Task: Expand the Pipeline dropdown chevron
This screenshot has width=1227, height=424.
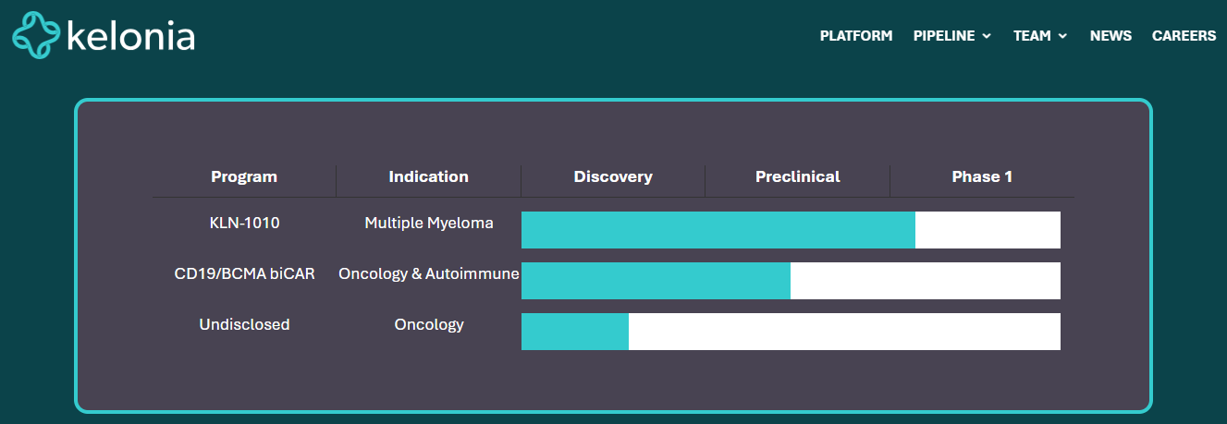Action: 987,36
